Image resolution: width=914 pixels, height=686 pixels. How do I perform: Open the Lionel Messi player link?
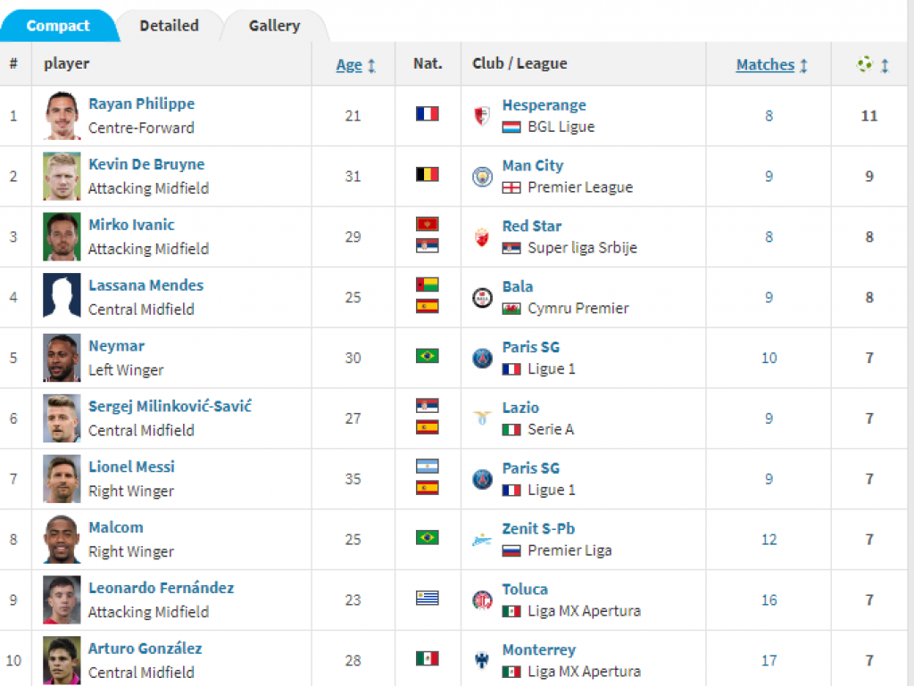131,467
